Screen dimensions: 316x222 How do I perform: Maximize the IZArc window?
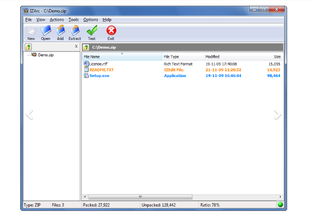tap(264, 10)
